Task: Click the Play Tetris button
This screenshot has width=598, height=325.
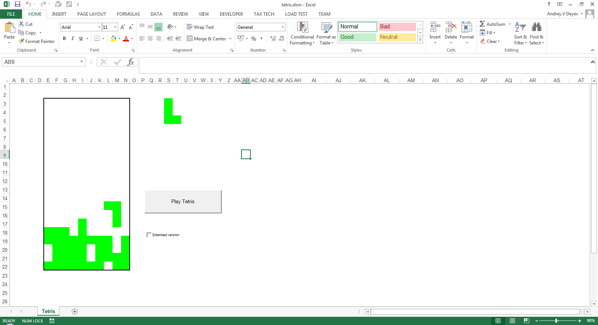Action: coord(183,202)
